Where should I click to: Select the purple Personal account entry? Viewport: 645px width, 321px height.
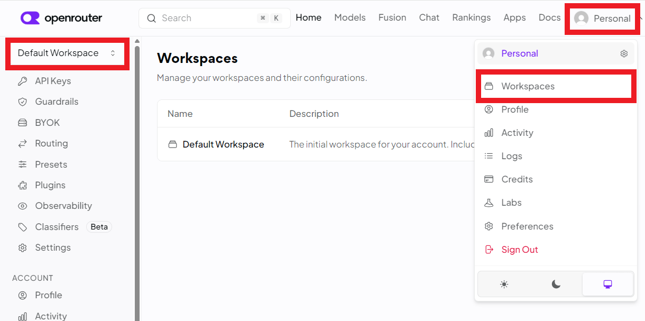[x=556, y=53]
